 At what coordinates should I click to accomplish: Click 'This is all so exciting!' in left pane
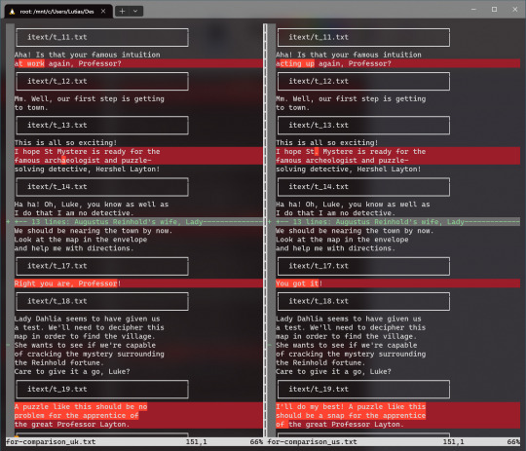point(66,142)
